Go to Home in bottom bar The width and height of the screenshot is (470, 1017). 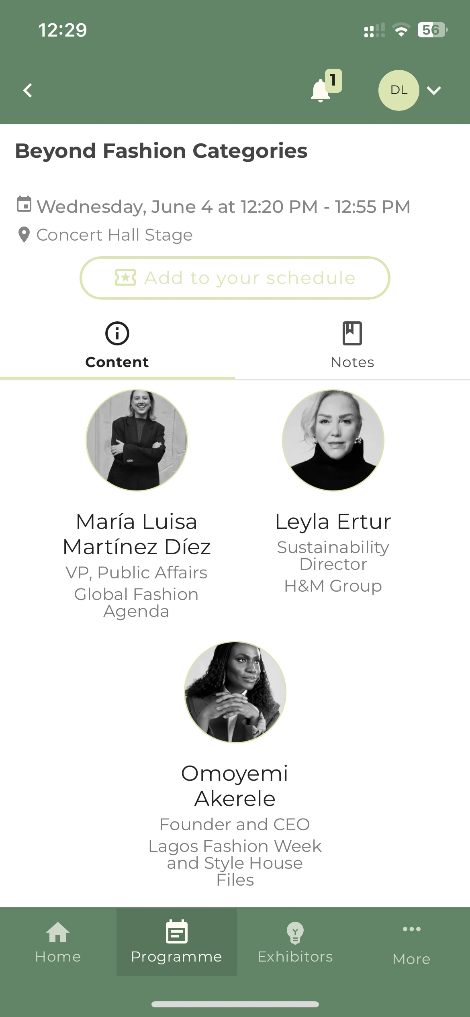tap(58, 942)
